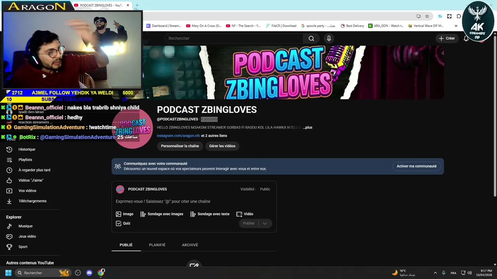Open sporcle party bookmark
This screenshot has height=279, width=497.
click(x=318, y=26)
